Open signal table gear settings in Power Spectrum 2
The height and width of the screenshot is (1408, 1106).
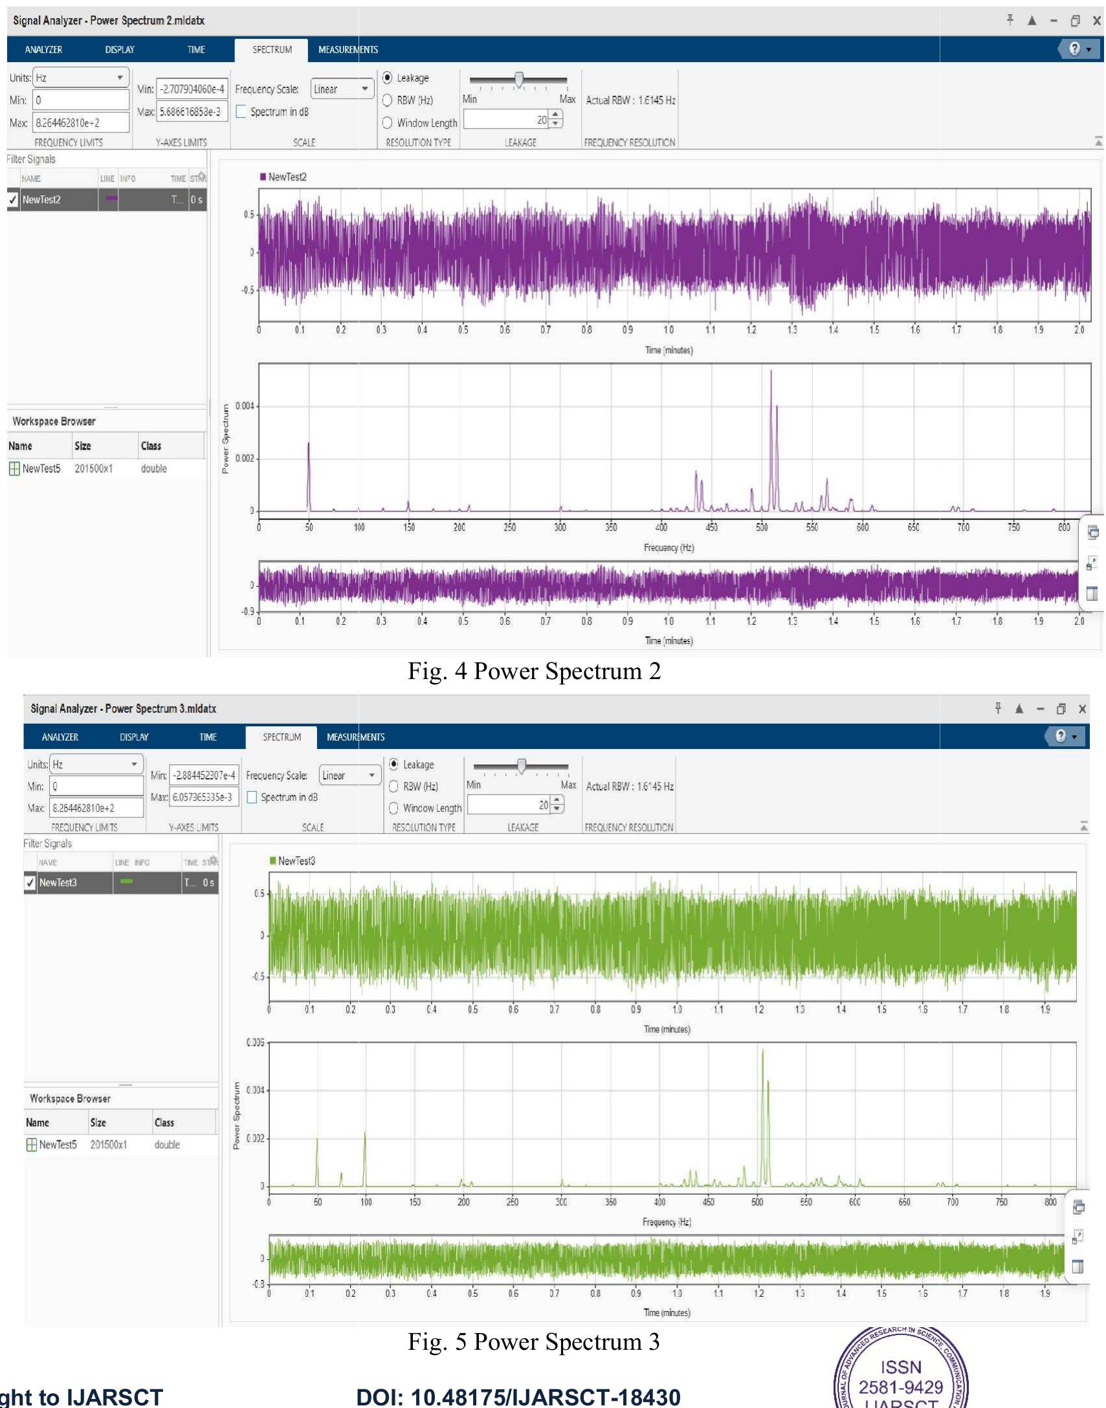point(202,176)
